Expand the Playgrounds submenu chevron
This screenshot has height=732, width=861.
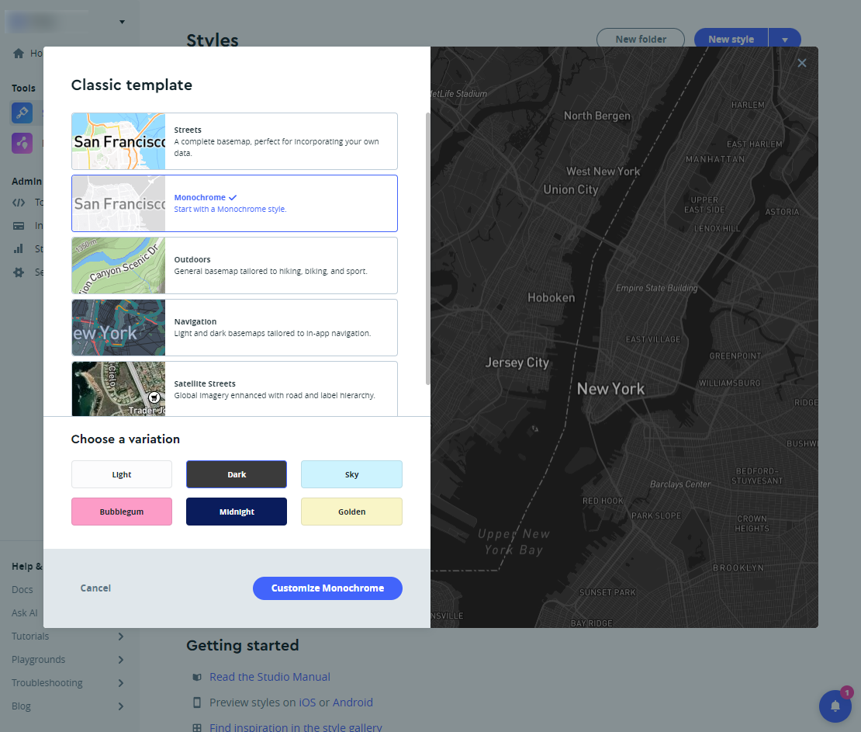pyautogui.click(x=121, y=660)
